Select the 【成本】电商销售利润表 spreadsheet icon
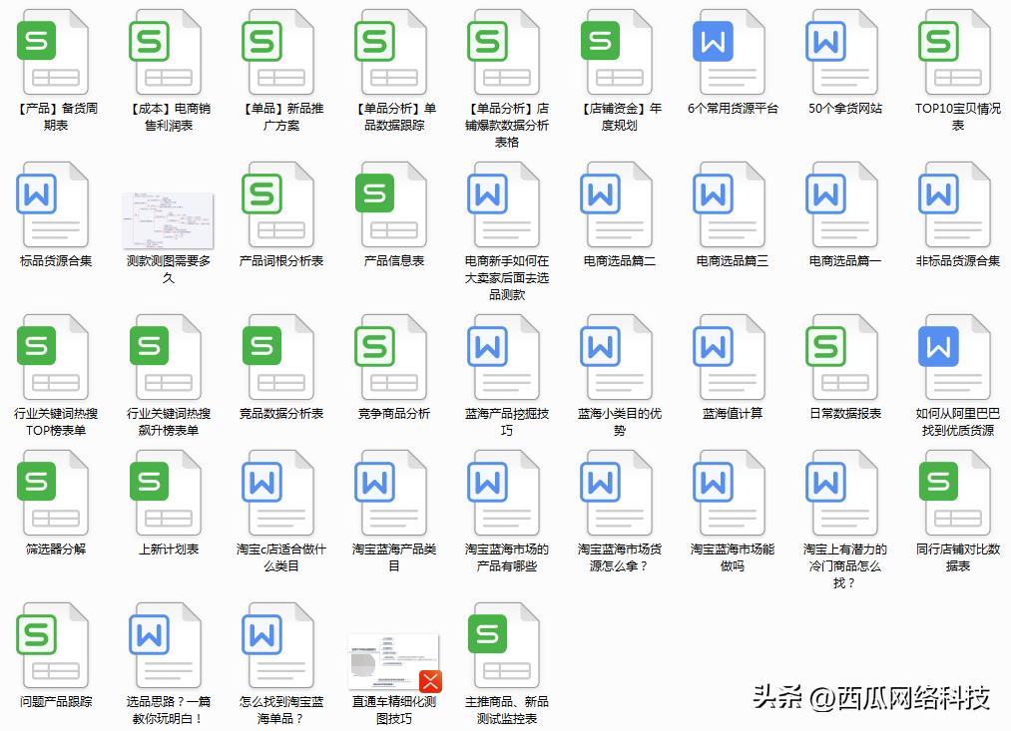 coord(168,54)
